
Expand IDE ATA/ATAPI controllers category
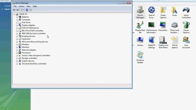17,31
